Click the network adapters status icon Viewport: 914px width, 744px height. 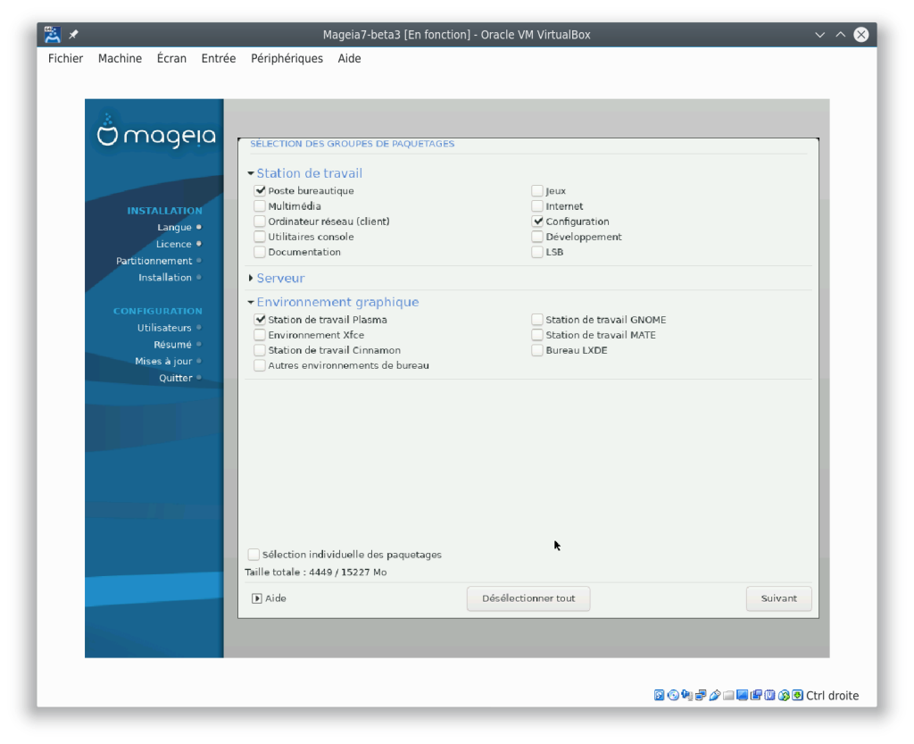[701, 695]
